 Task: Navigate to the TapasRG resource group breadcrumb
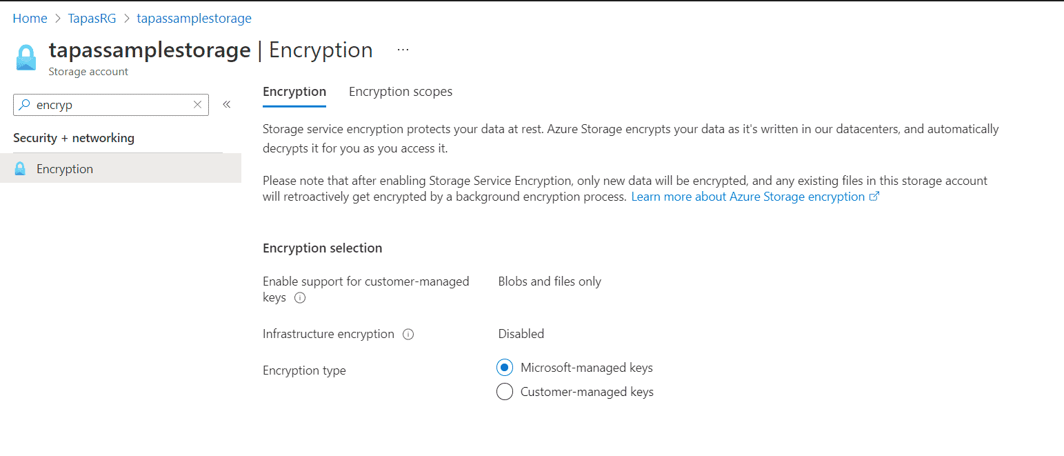click(x=92, y=18)
